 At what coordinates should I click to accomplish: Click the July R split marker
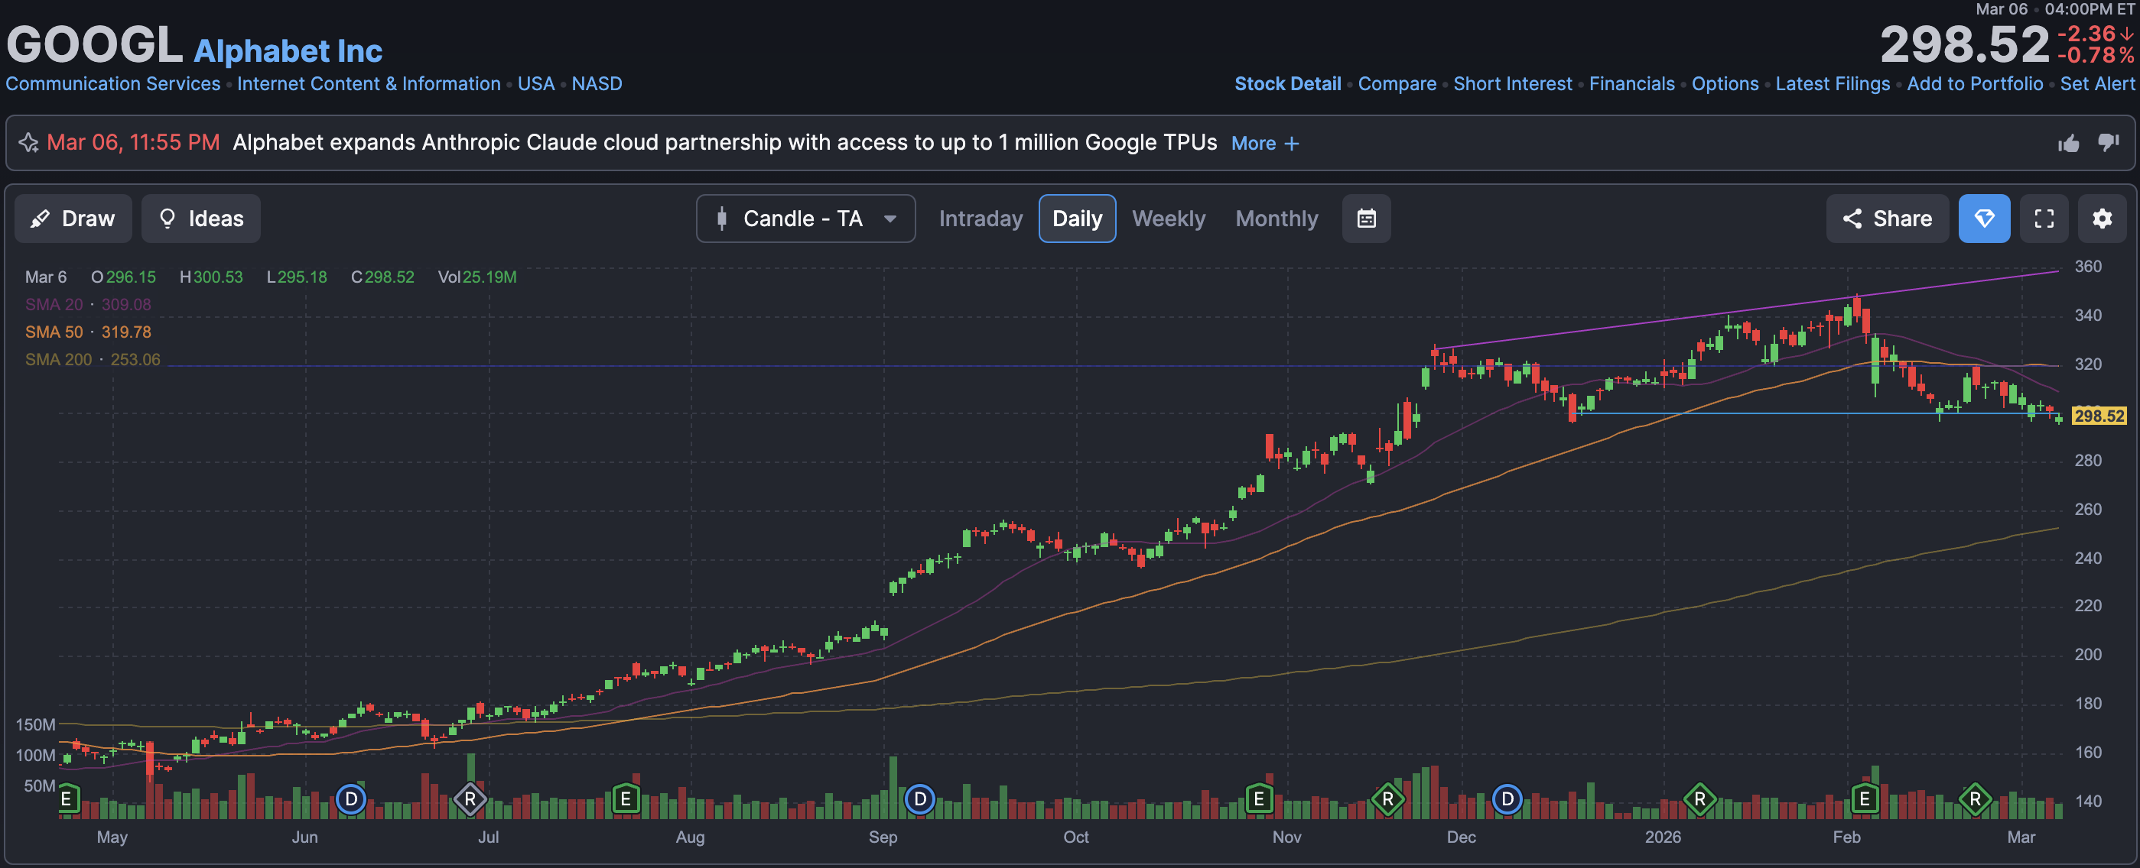tap(470, 798)
